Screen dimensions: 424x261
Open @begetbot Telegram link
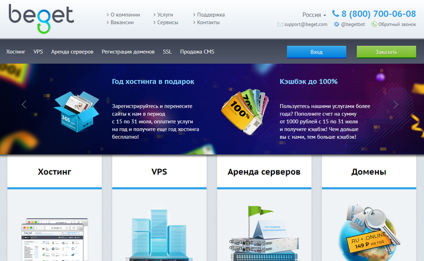(x=353, y=24)
